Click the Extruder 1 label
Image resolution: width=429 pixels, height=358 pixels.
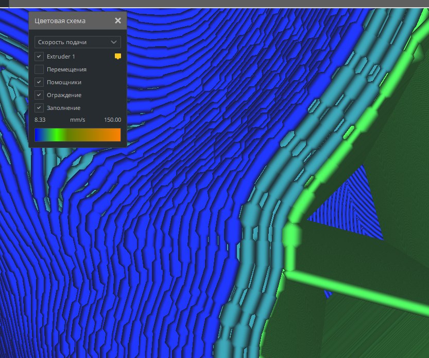[61, 56]
